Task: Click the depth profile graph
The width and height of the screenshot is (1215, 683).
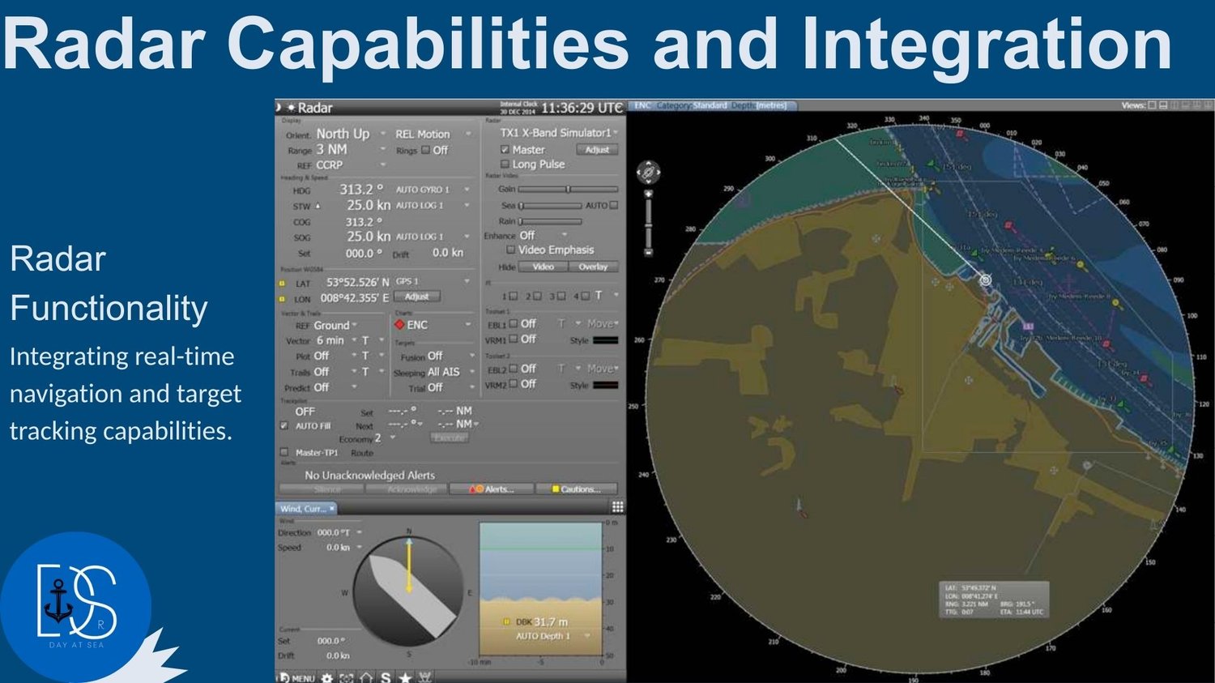Action: click(x=540, y=589)
